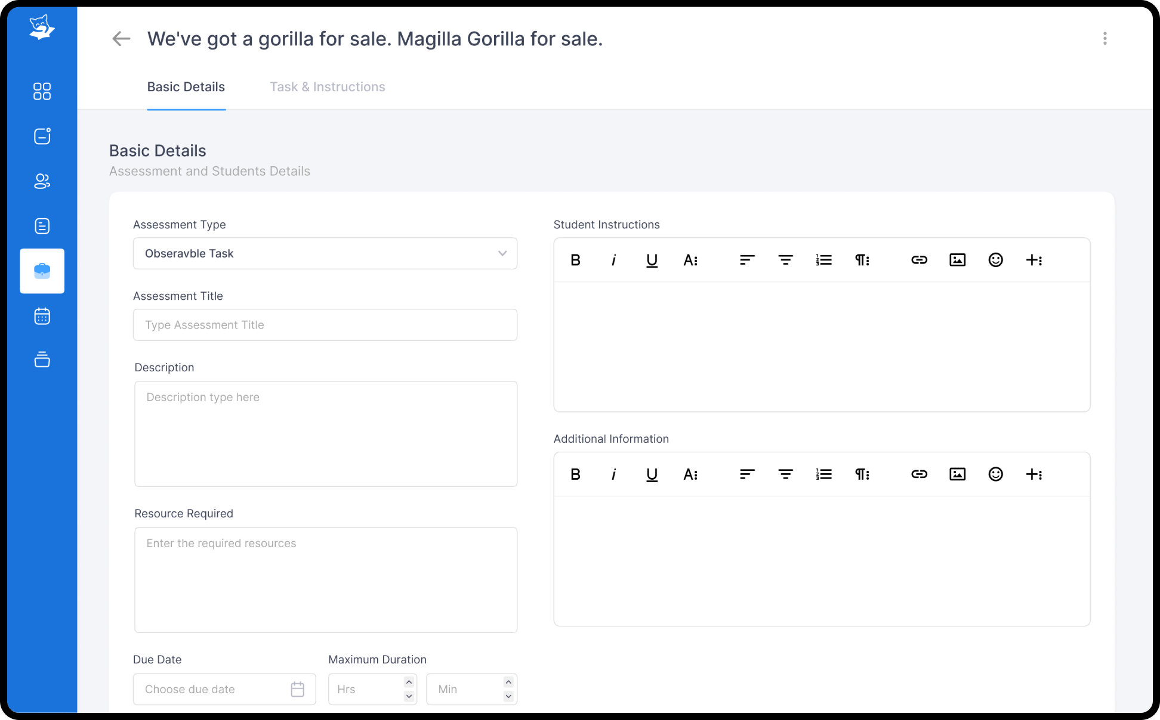This screenshot has height=720, width=1160.
Task: Open the document list sidebar icon
Action: pyautogui.click(x=42, y=226)
